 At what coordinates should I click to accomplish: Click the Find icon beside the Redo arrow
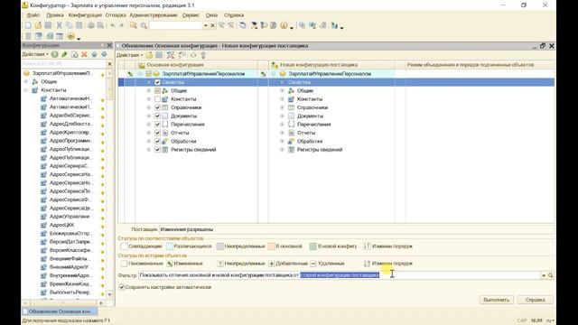[133, 25]
